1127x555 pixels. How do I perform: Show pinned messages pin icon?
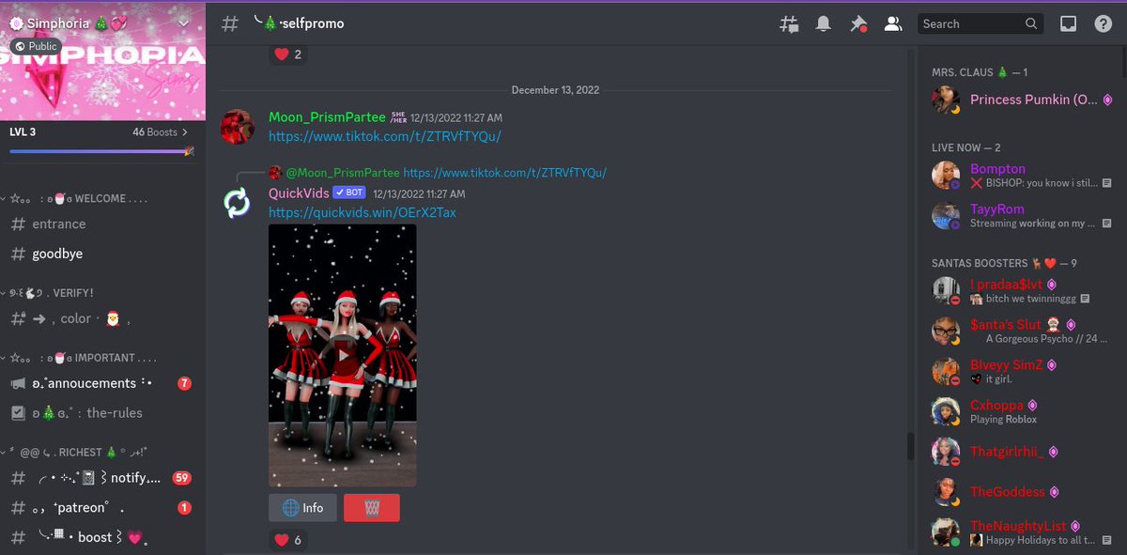coord(857,24)
